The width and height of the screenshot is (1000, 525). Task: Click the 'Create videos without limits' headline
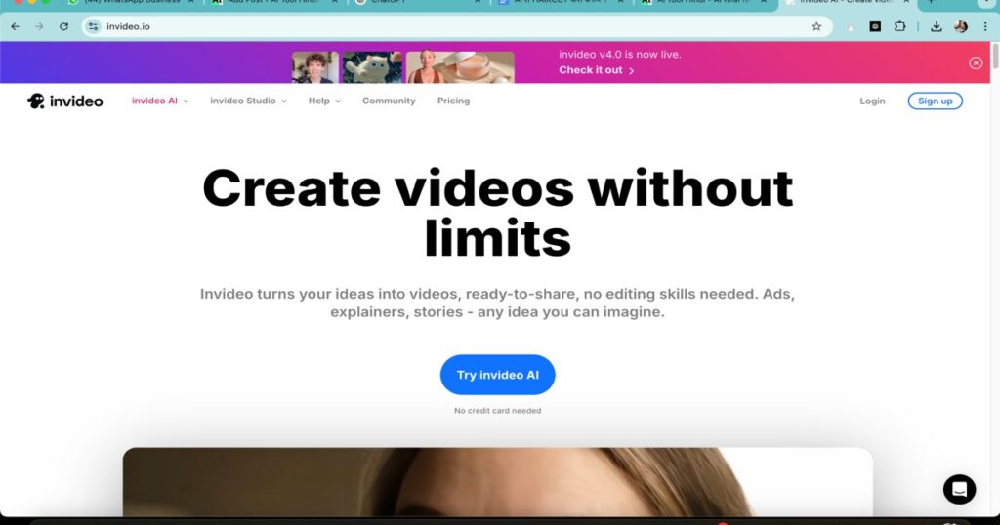pyautogui.click(x=497, y=213)
